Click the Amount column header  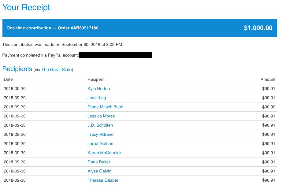(x=268, y=79)
